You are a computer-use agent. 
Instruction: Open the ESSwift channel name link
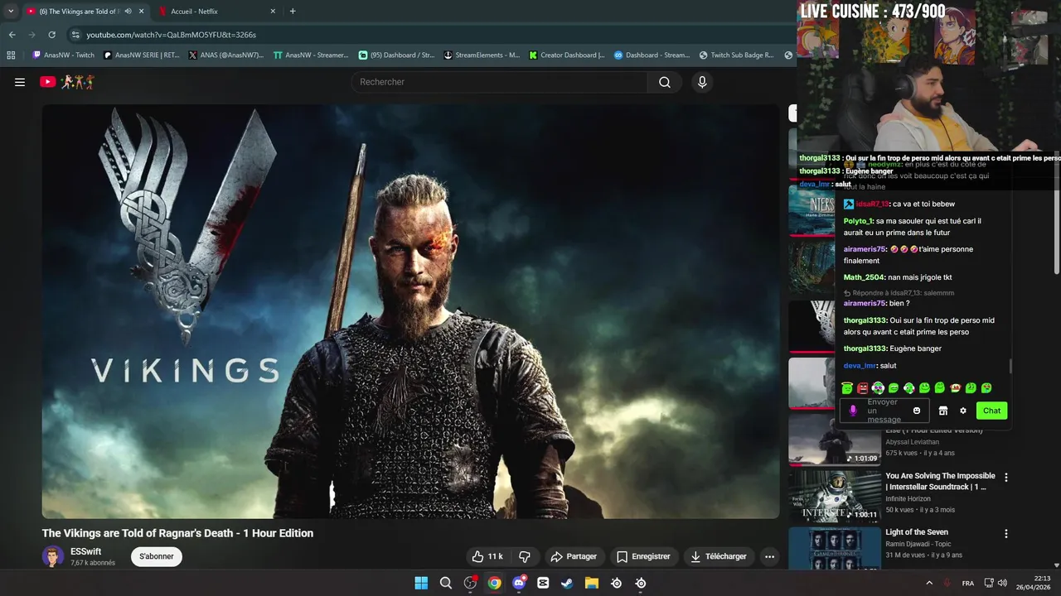86,551
